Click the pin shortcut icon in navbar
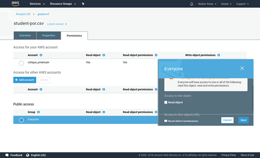This screenshot has width=260, height=158. (x=83, y=4)
